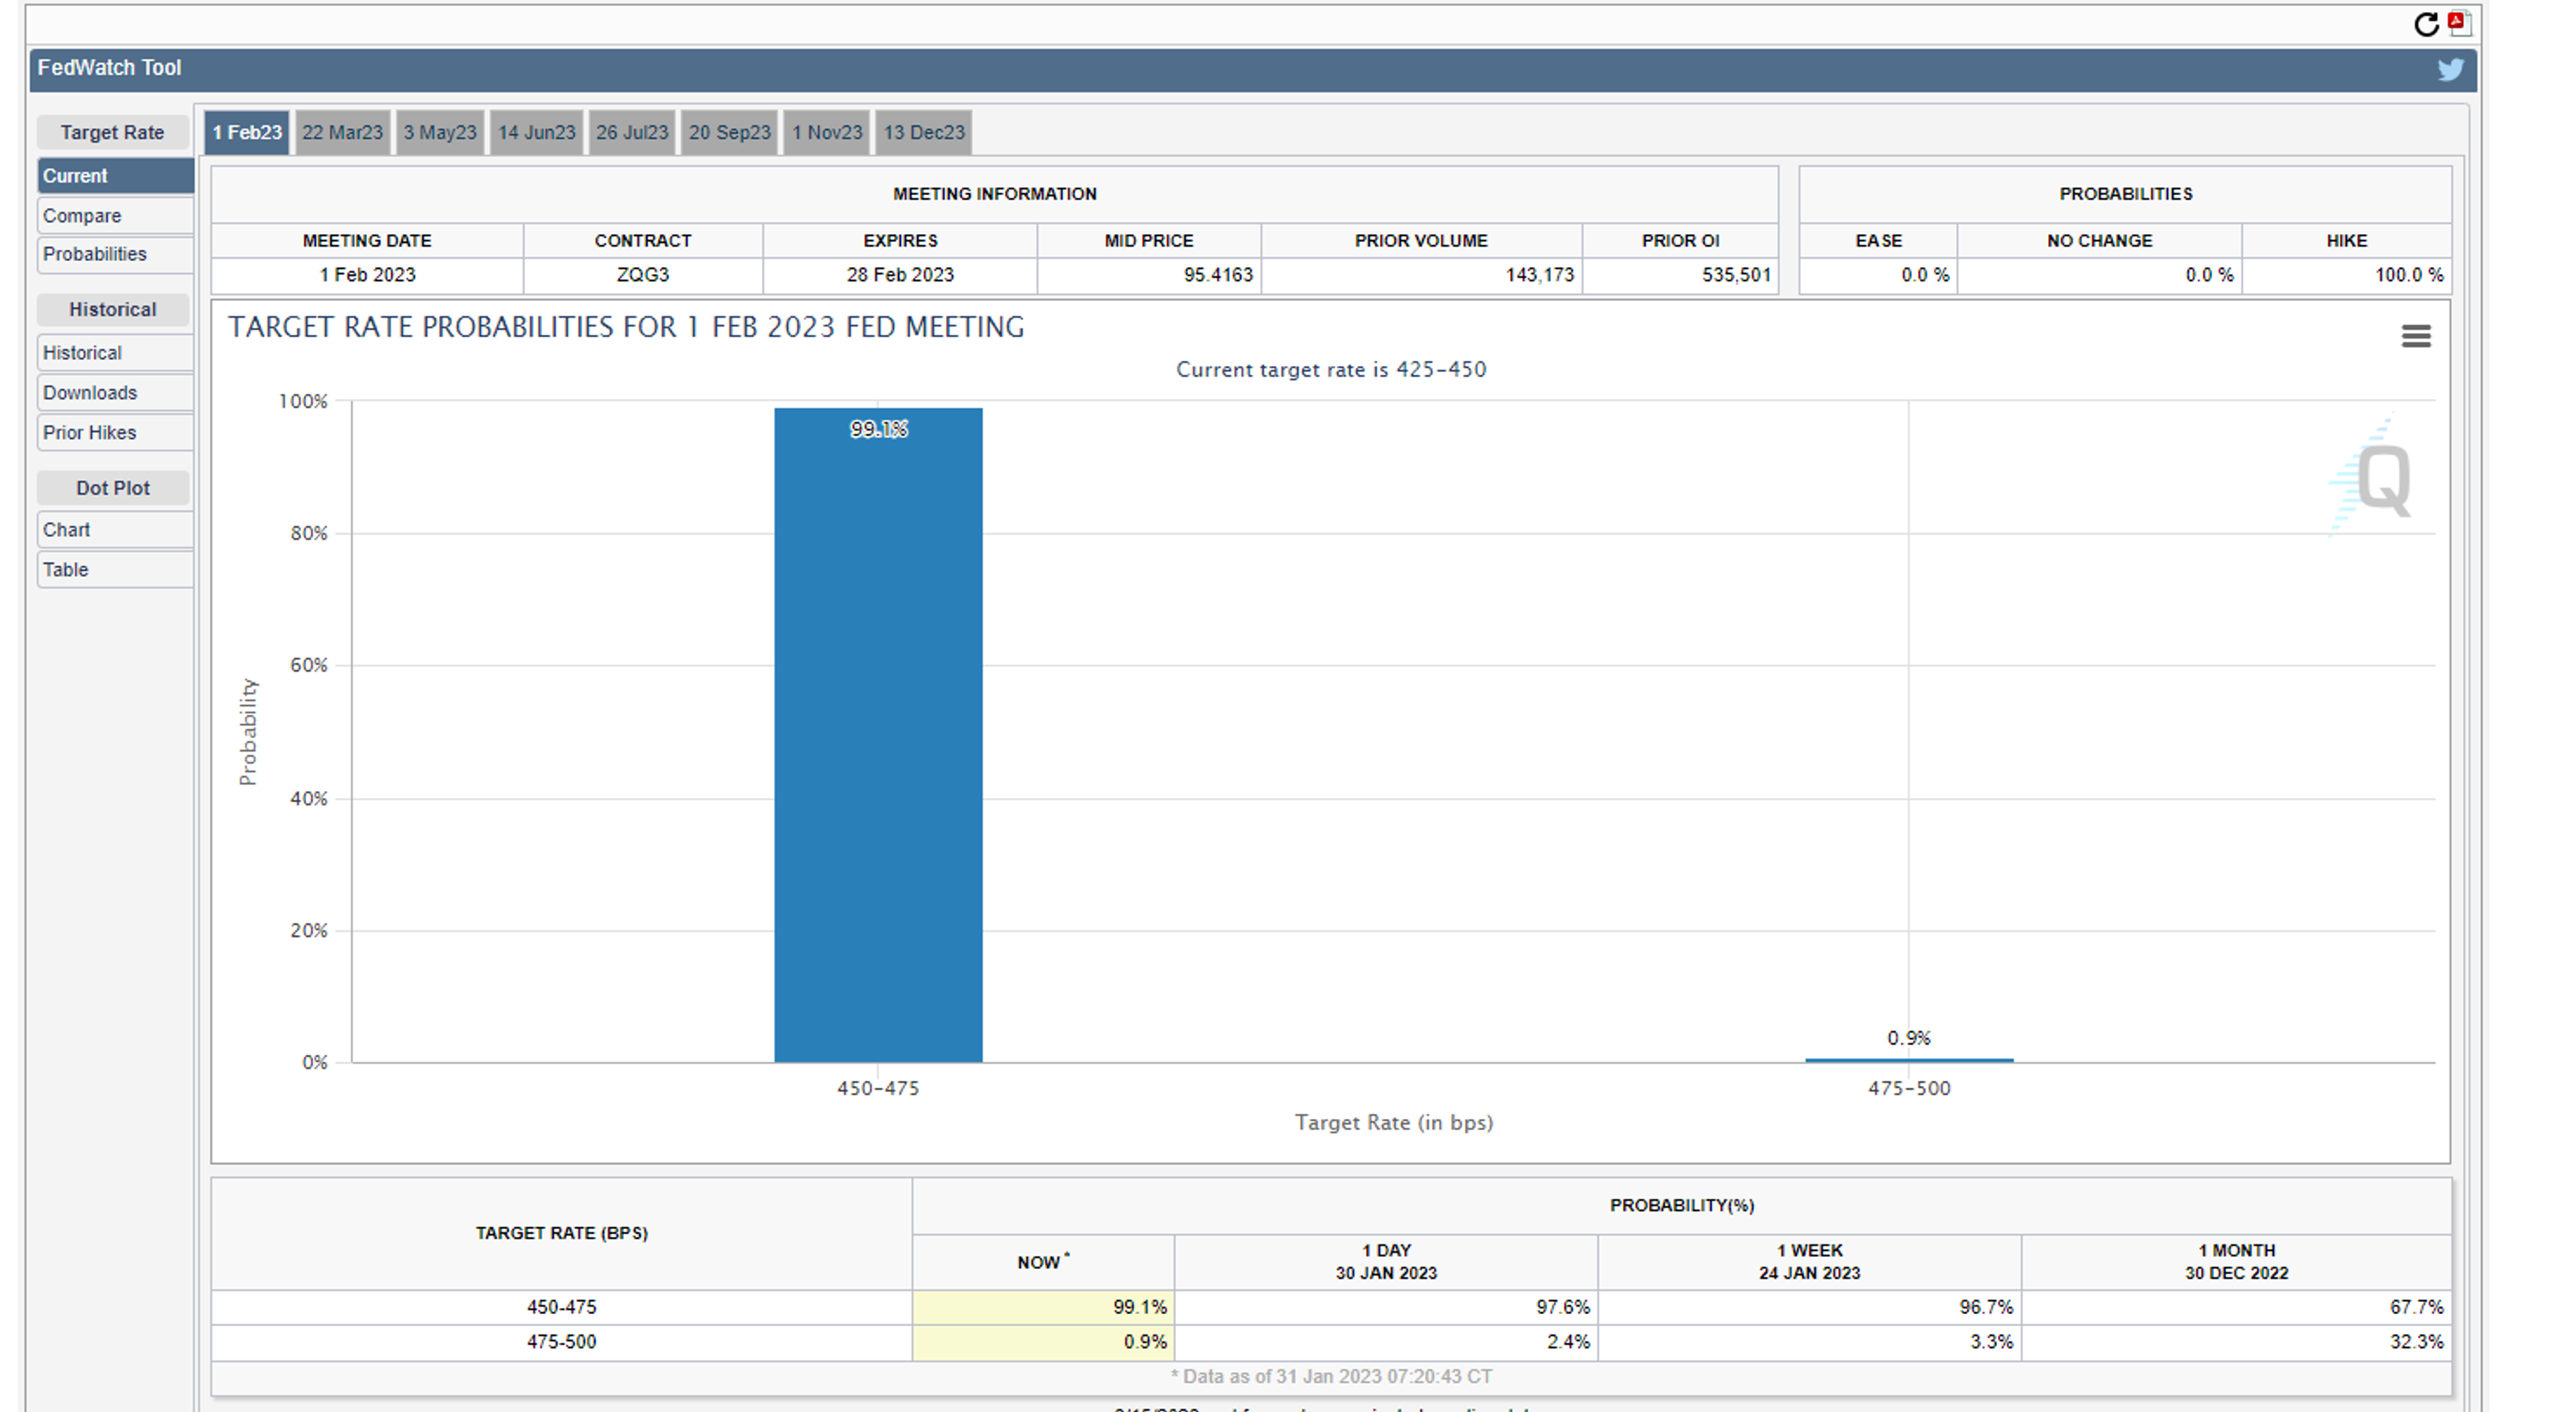Click the TARGET RATE (BPS) column header
This screenshot has width=2576, height=1412.
click(x=562, y=1233)
